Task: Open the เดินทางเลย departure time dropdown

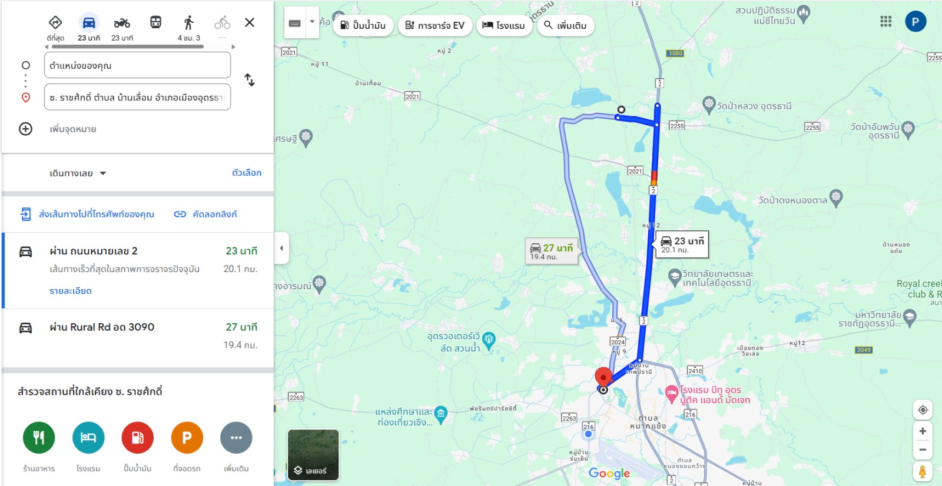Action: tap(78, 173)
